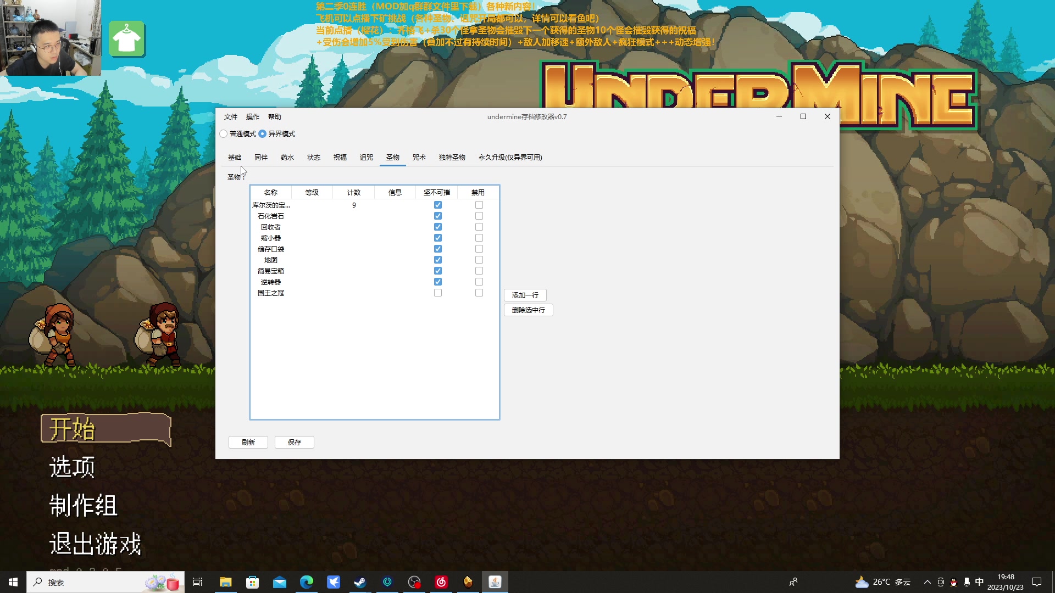Uncheck 坚不可摧 for 储存口袋
The image size is (1055, 593).
[x=438, y=249]
